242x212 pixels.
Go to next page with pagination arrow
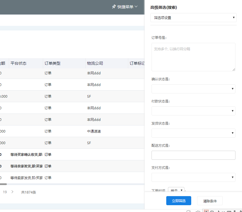pos(12,192)
